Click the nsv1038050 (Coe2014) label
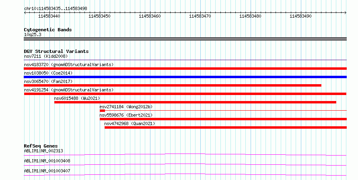The height and width of the screenshot is (180, 358). coord(48,73)
